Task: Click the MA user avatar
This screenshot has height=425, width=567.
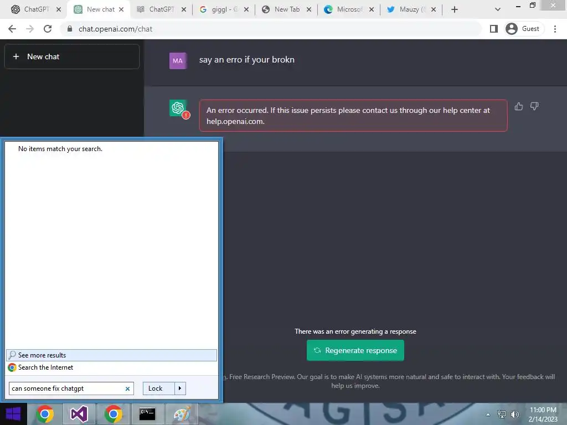Action: [x=178, y=60]
